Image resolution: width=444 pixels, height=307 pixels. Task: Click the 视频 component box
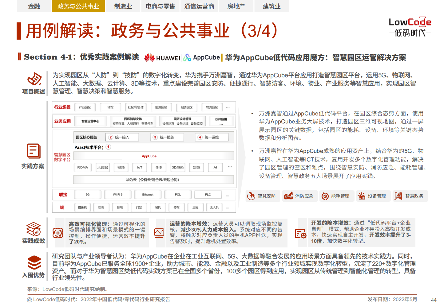121,167
